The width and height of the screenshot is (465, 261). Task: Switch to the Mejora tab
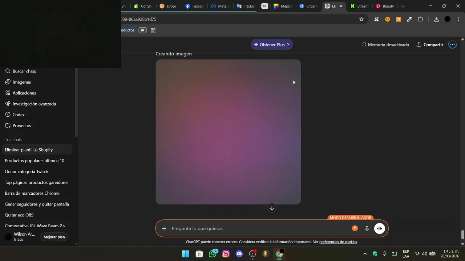click(283, 6)
